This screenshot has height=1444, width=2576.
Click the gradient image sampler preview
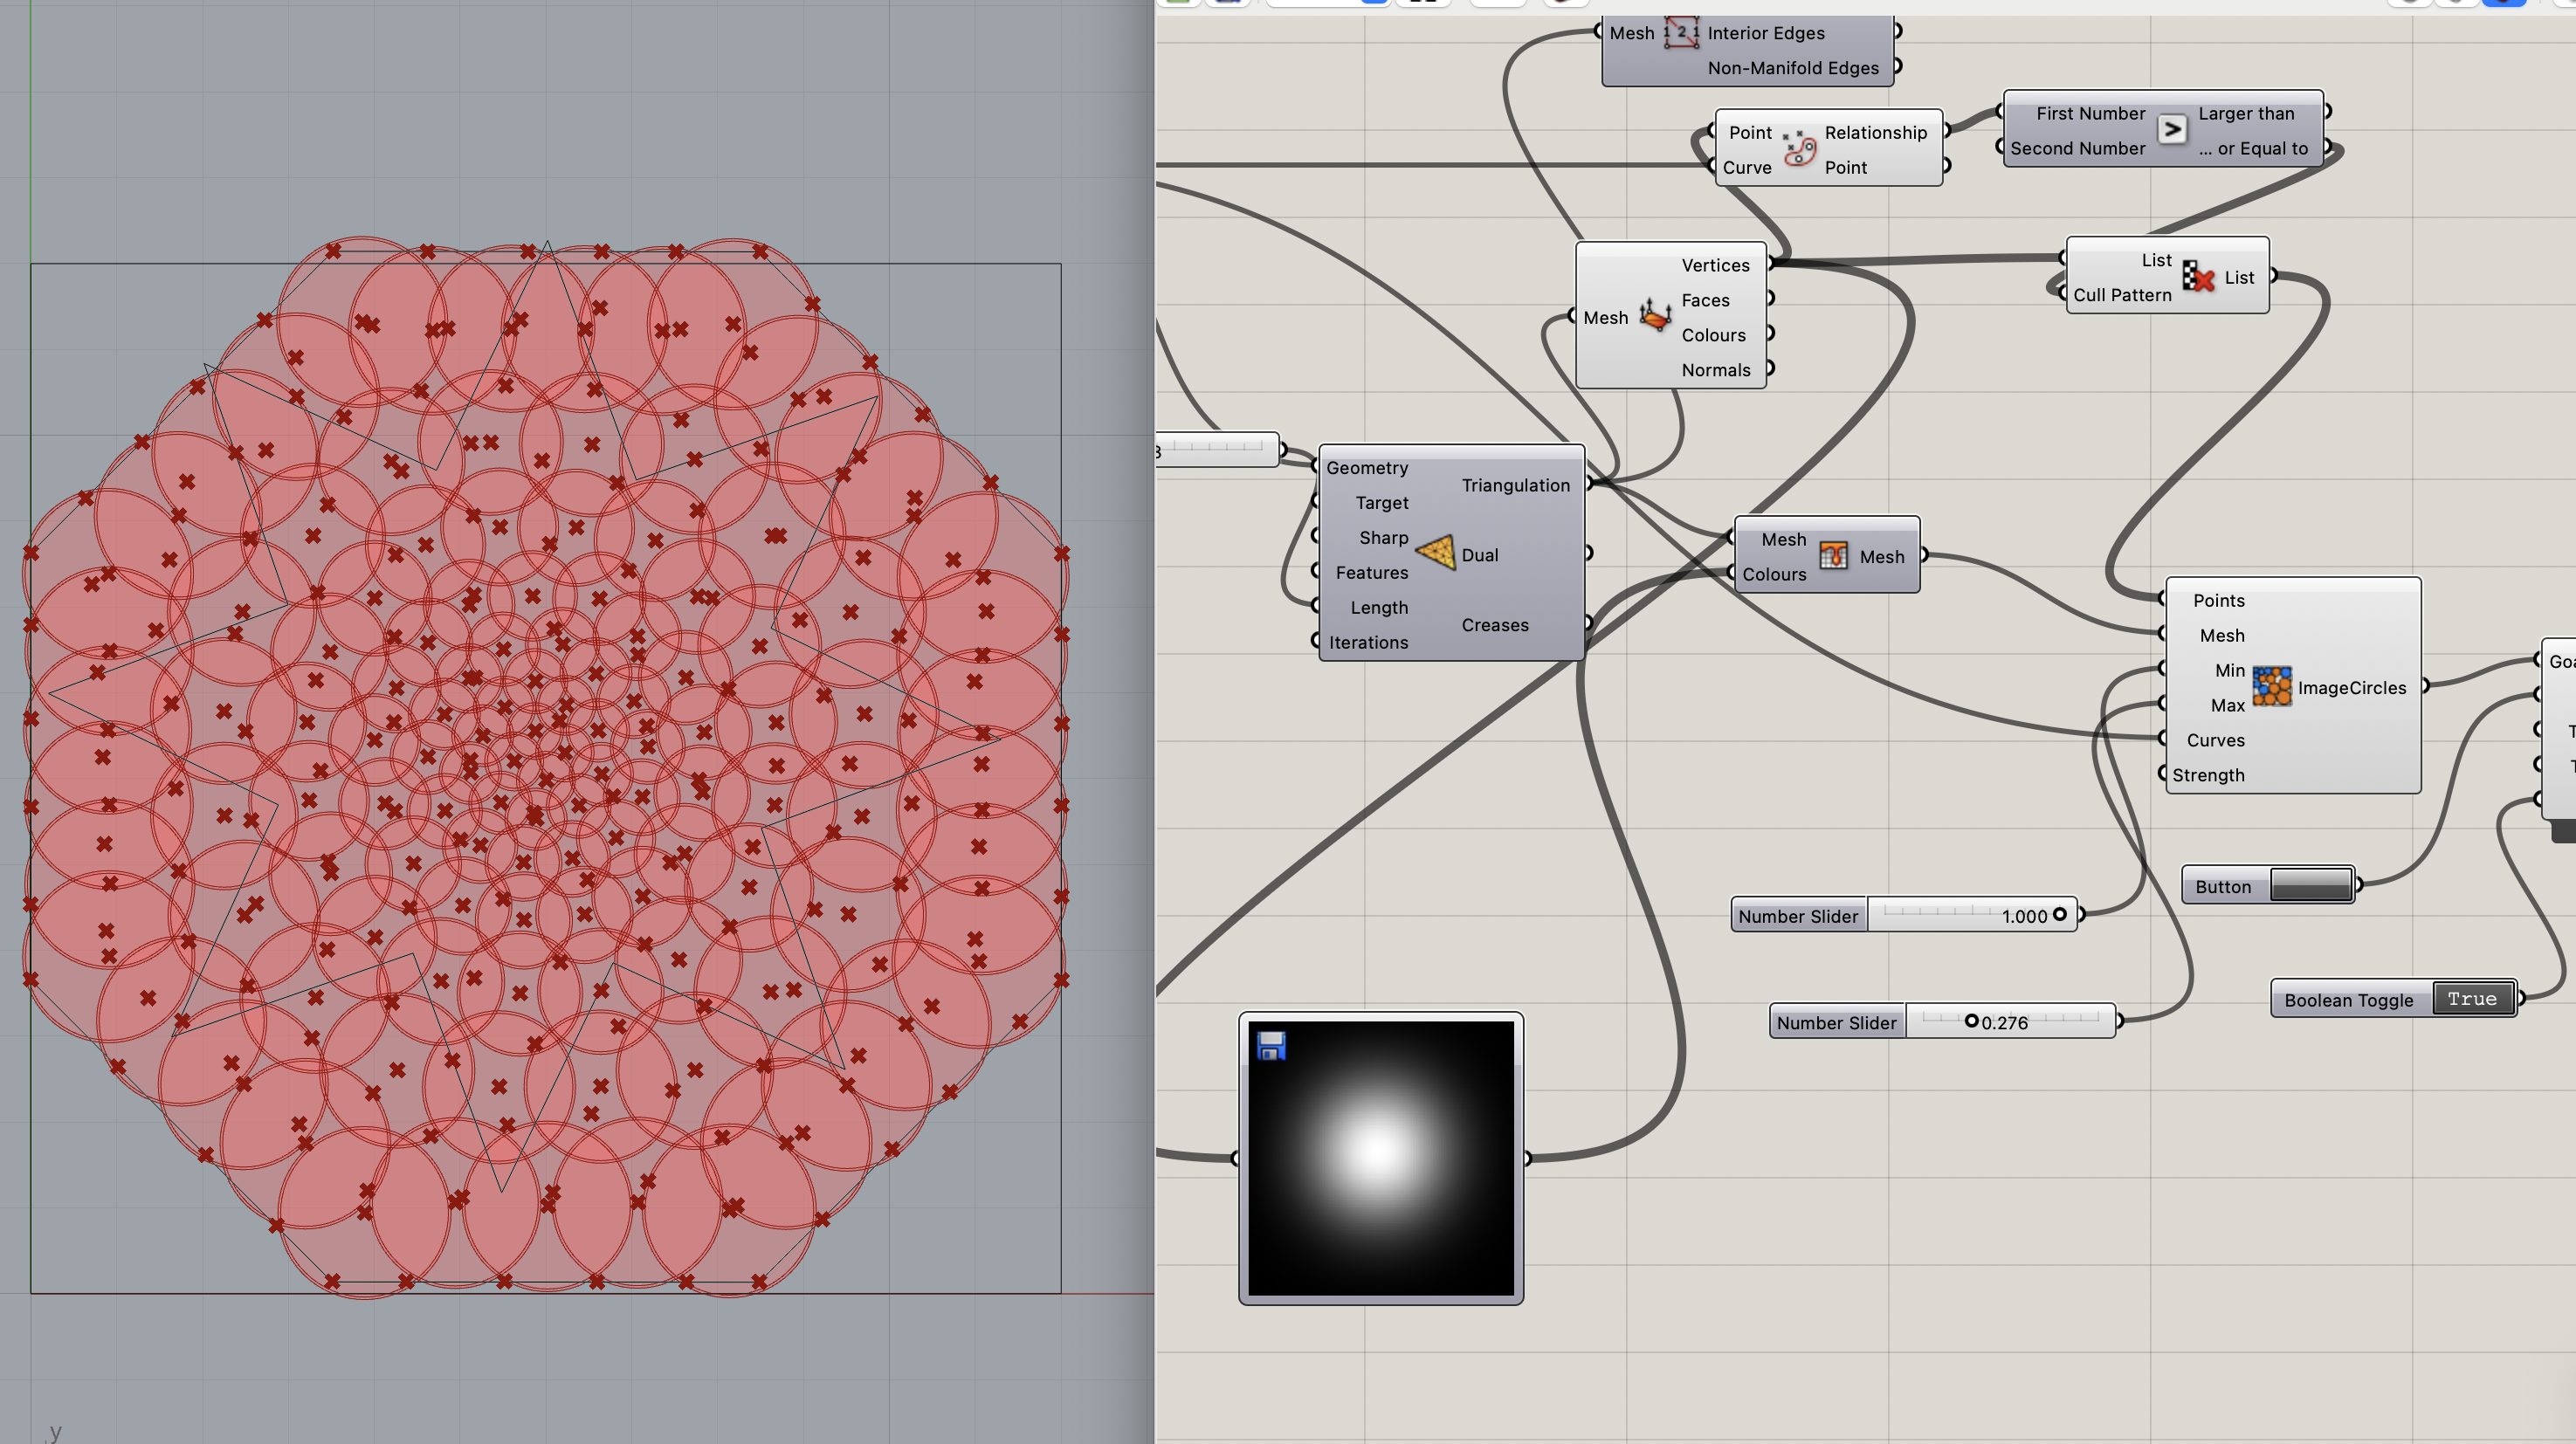pyautogui.click(x=1380, y=1157)
